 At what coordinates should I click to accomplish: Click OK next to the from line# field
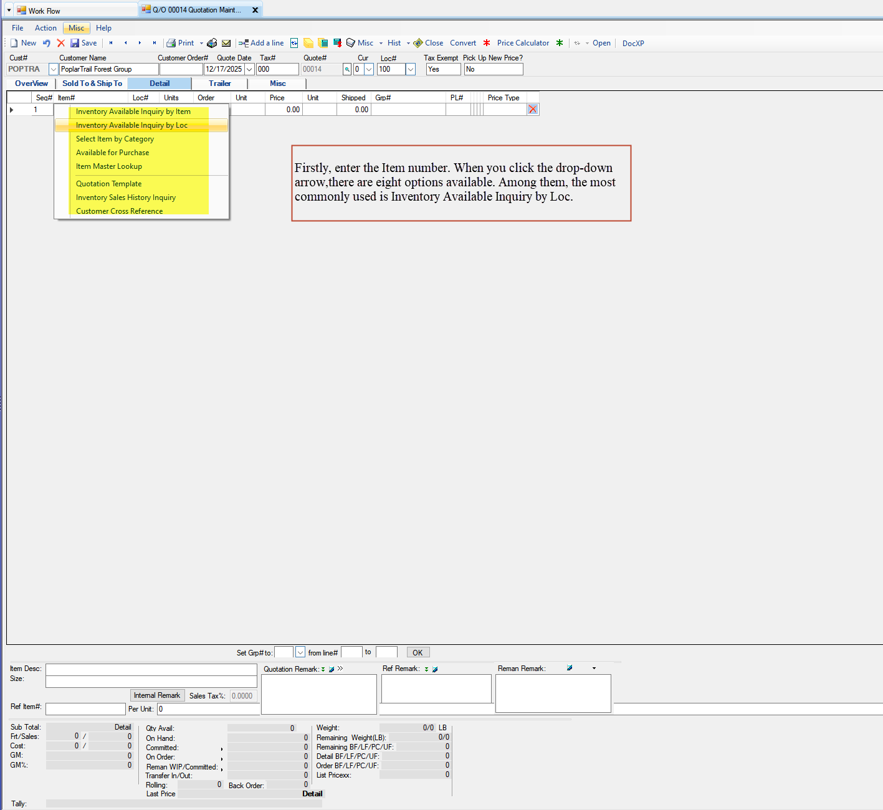click(x=418, y=652)
